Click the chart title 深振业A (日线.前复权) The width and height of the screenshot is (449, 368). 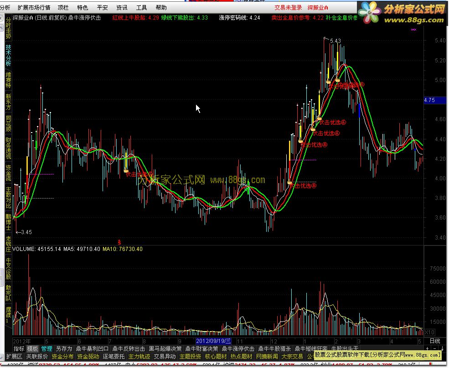[x=40, y=18]
